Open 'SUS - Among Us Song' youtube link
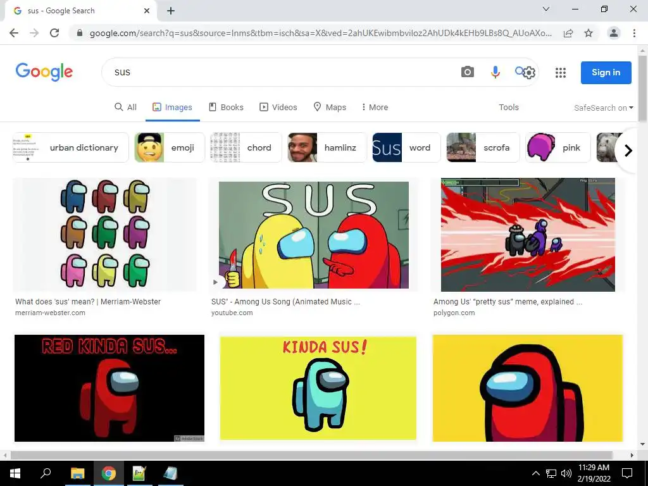648x486 pixels. (x=285, y=302)
